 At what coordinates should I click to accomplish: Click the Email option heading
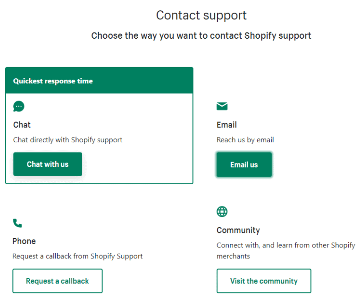[x=227, y=125]
